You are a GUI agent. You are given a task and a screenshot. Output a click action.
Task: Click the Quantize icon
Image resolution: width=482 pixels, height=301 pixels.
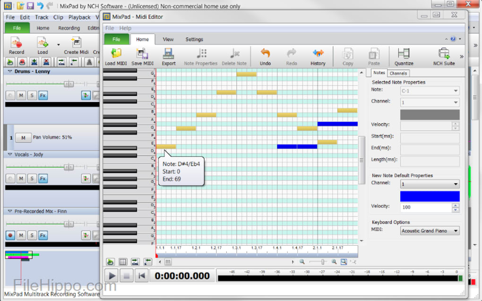point(404,56)
